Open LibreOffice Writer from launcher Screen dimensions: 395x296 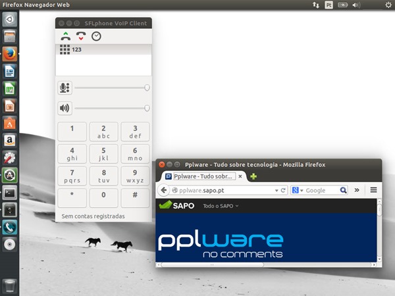tap(10, 71)
